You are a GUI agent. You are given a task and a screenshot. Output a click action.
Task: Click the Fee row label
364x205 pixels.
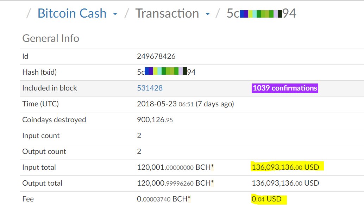click(28, 199)
